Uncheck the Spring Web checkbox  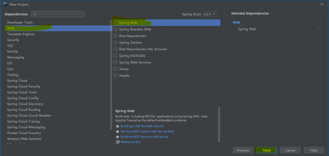tap(115, 23)
